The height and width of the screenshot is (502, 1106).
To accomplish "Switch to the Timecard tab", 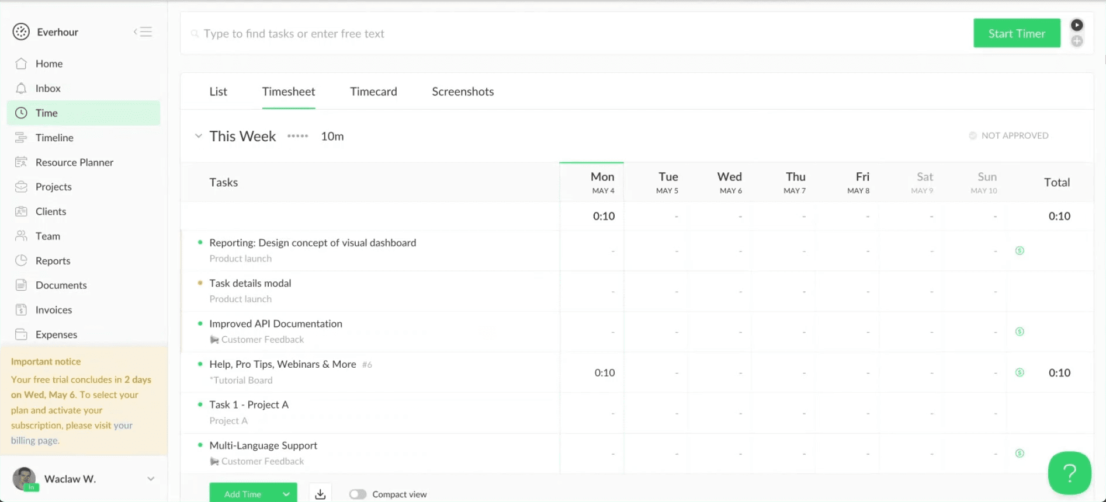I will [373, 92].
